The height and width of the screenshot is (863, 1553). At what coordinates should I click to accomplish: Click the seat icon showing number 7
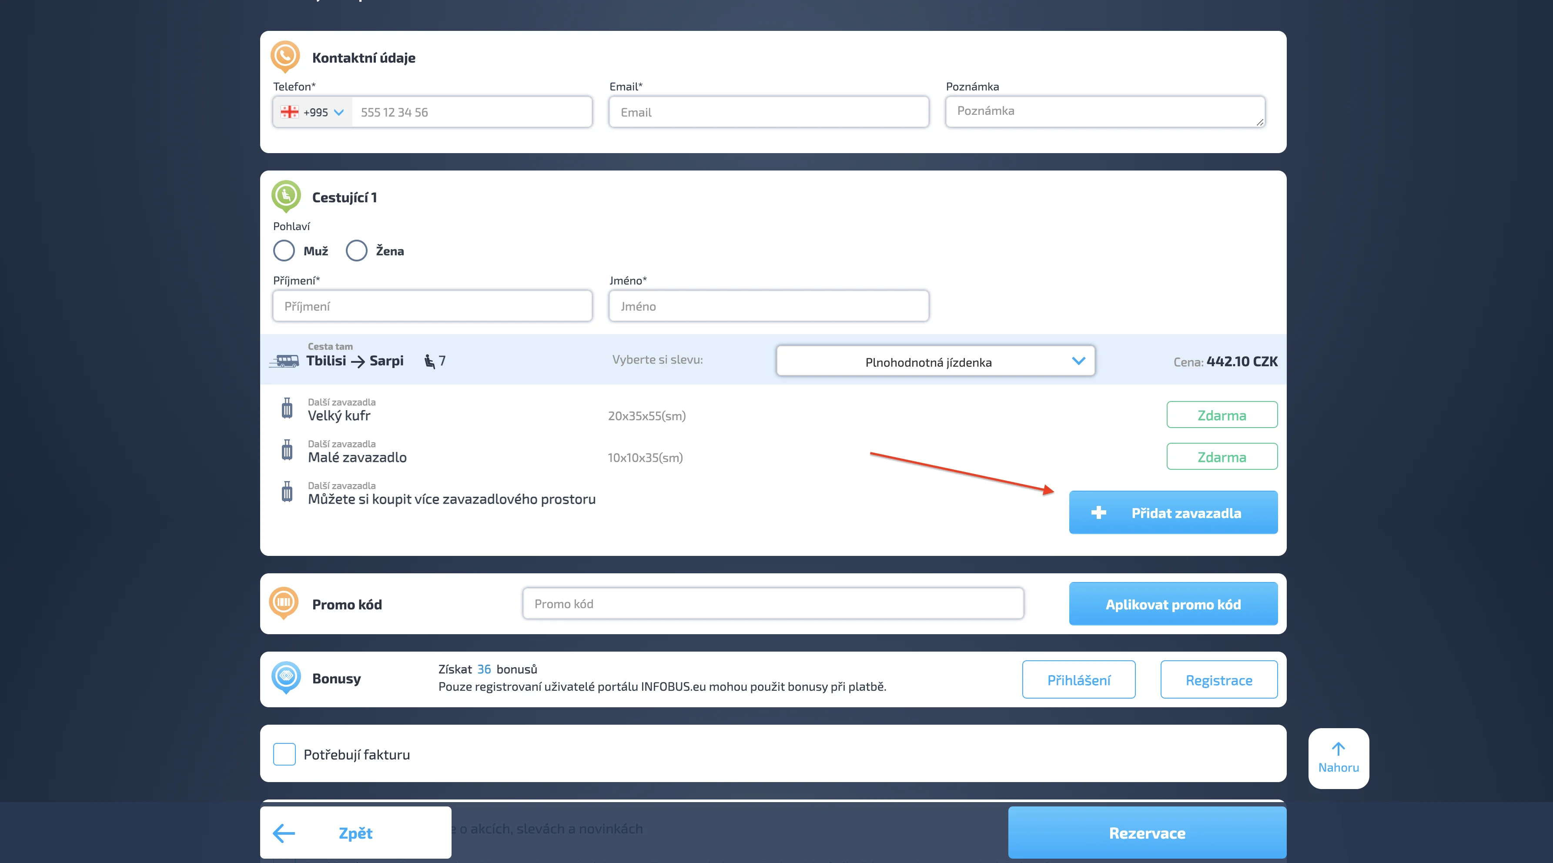point(429,361)
